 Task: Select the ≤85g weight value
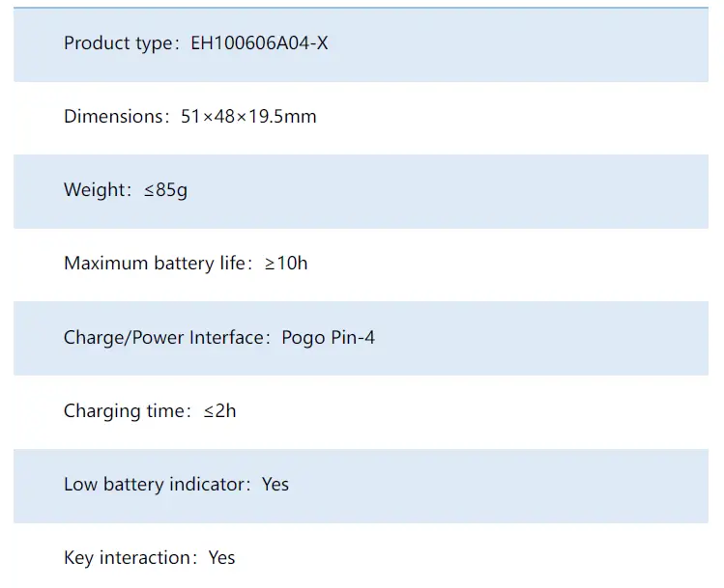(166, 190)
